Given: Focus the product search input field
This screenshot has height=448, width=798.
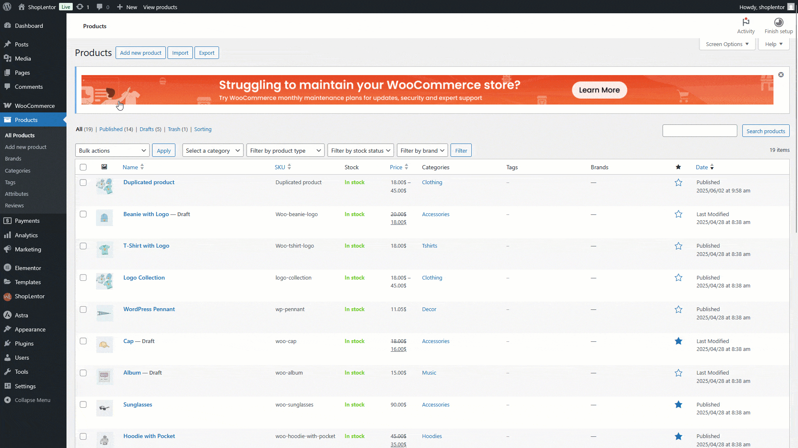Looking at the screenshot, I should pos(699,131).
